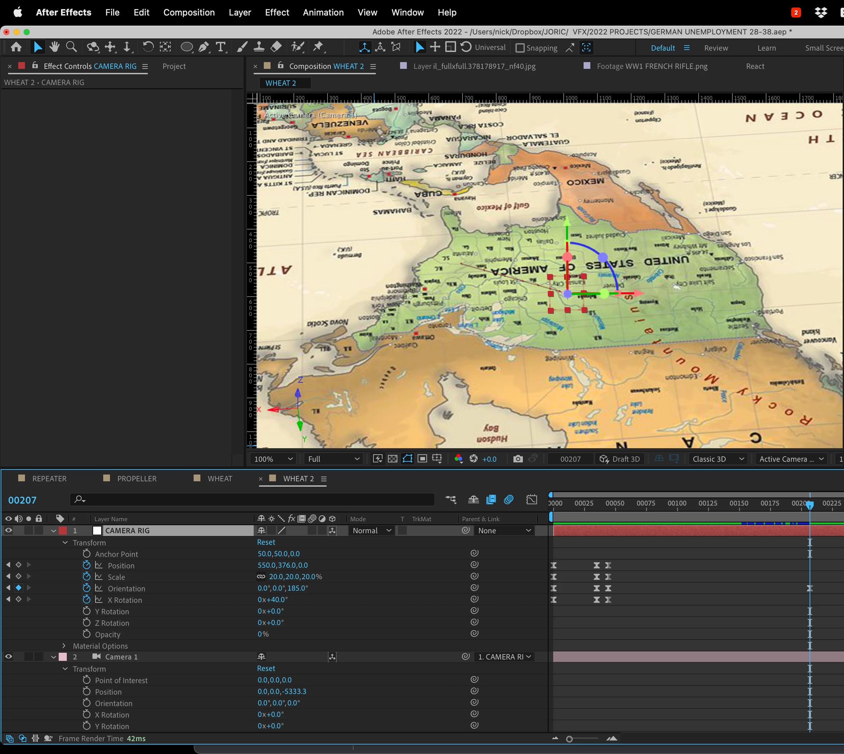This screenshot has height=754, width=844.
Task: Select the Zoom magnifier tool
Action: [72, 47]
